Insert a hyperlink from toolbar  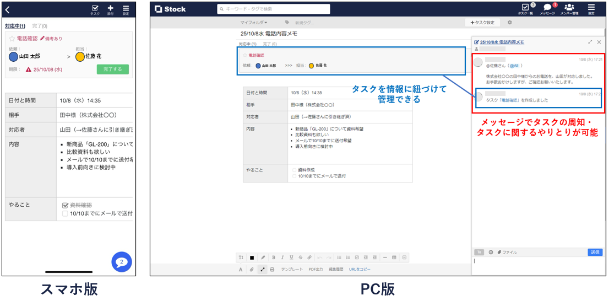pyautogui.click(x=309, y=257)
